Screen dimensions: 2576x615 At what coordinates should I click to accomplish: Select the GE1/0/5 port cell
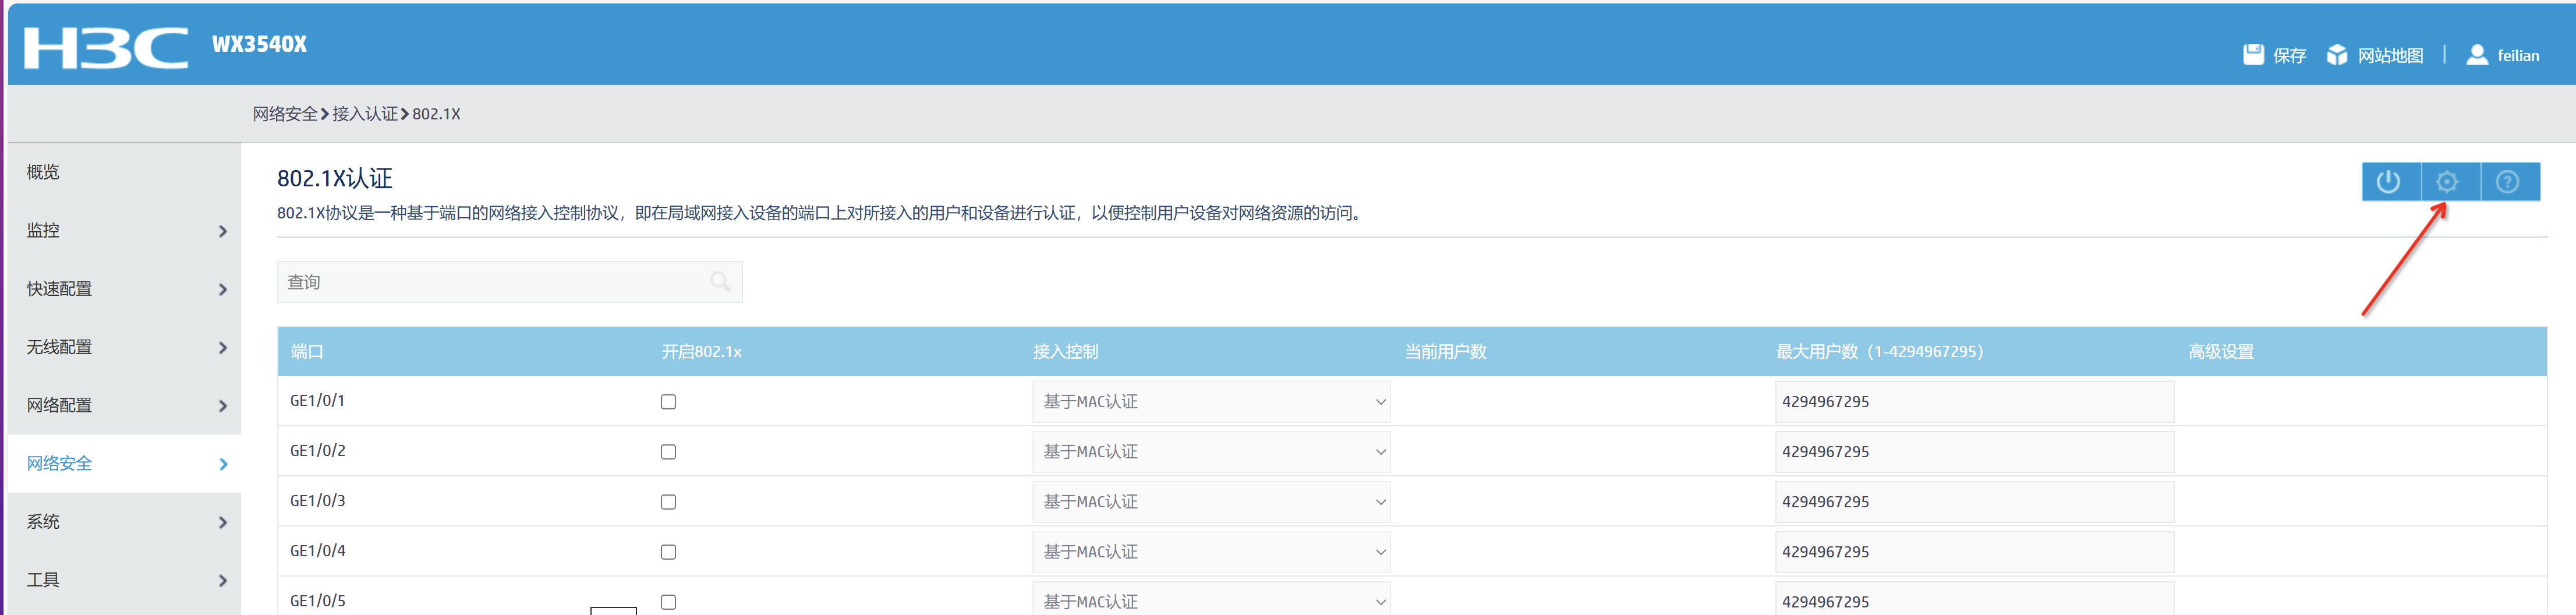(317, 601)
